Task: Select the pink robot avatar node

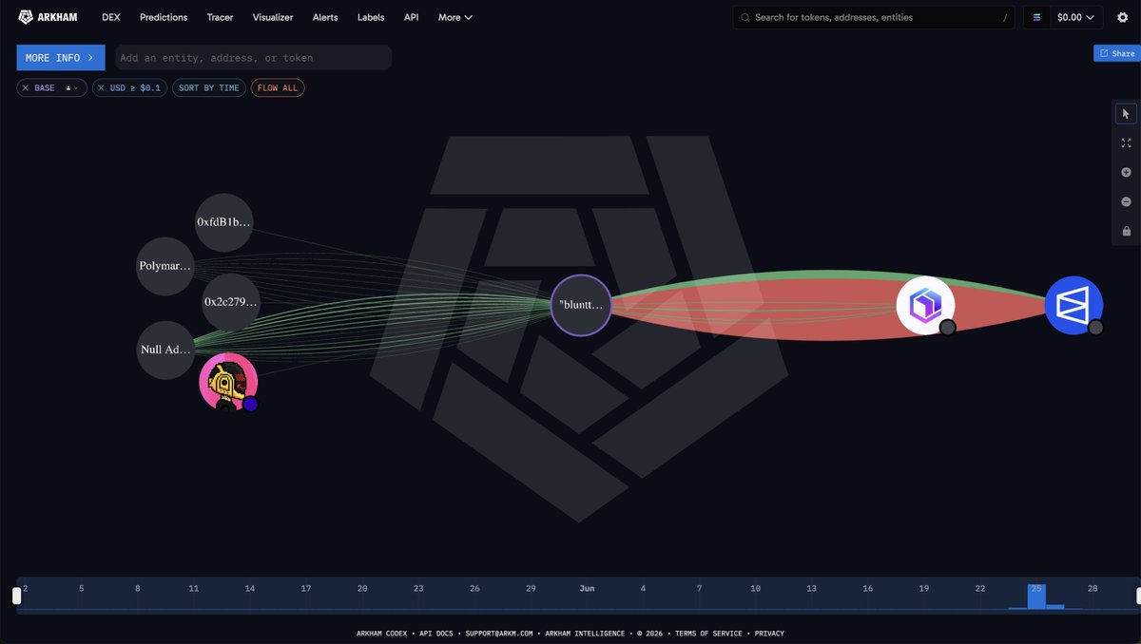Action: coord(228,382)
